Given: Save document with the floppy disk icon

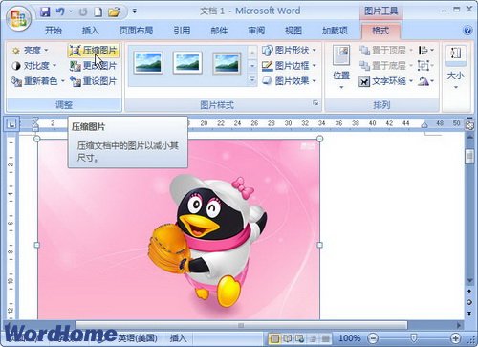Looking at the screenshot, I should pos(45,12).
